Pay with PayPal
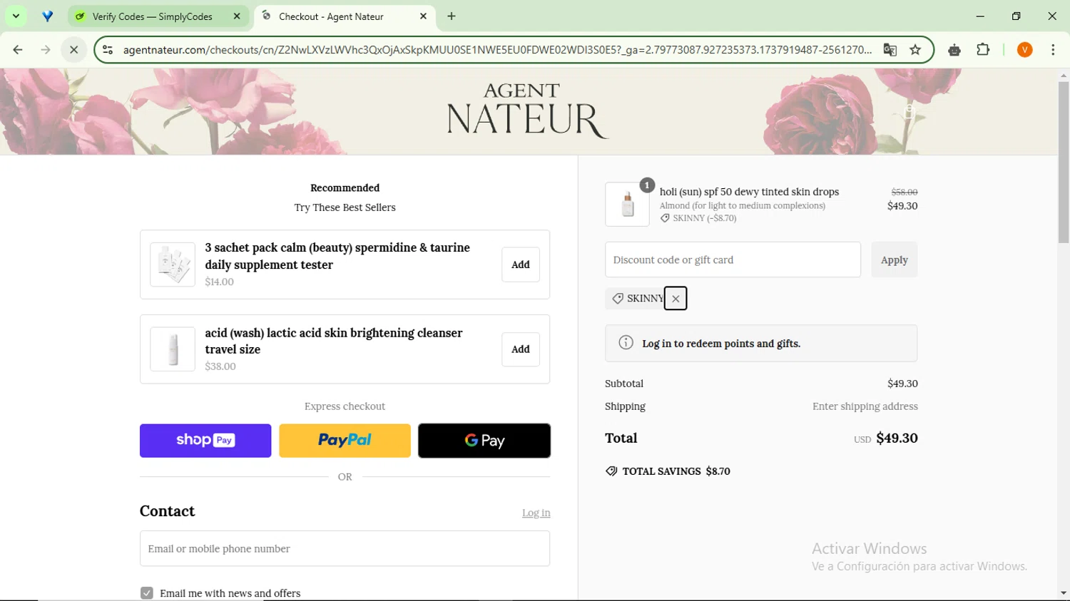The height and width of the screenshot is (601, 1070). (345, 441)
